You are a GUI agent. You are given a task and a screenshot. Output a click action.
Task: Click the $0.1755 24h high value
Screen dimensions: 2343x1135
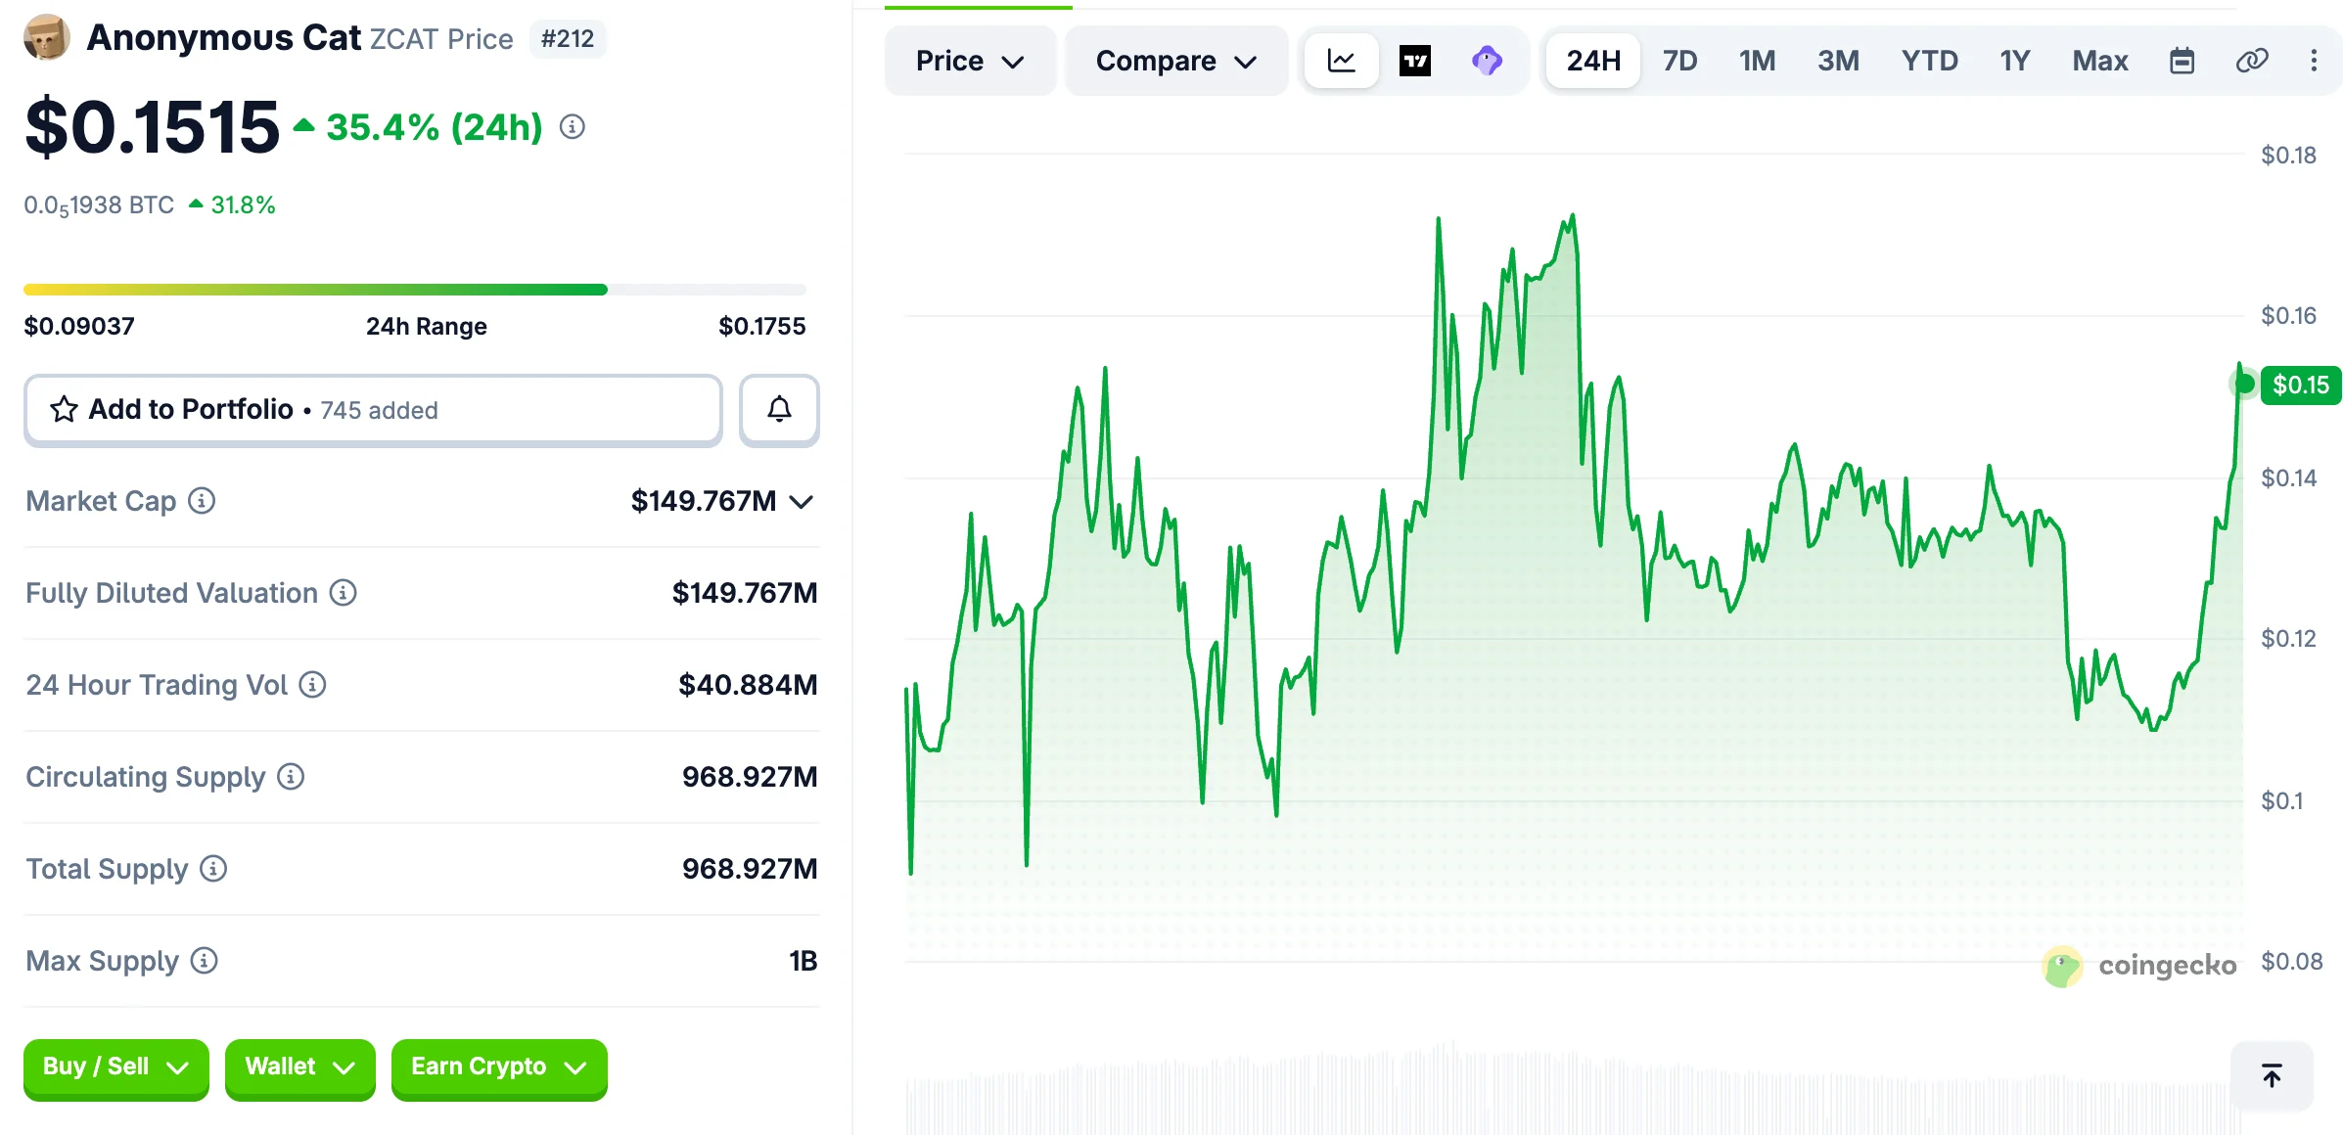pyautogui.click(x=762, y=326)
